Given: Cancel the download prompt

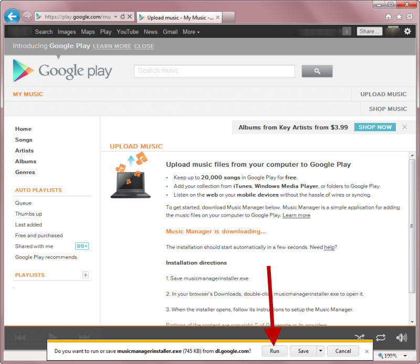Looking at the screenshot, I should [343, 351].
